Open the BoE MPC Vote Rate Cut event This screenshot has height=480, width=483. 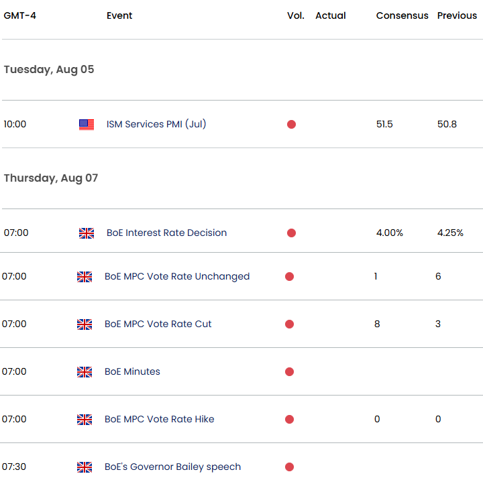pos(158,324)
